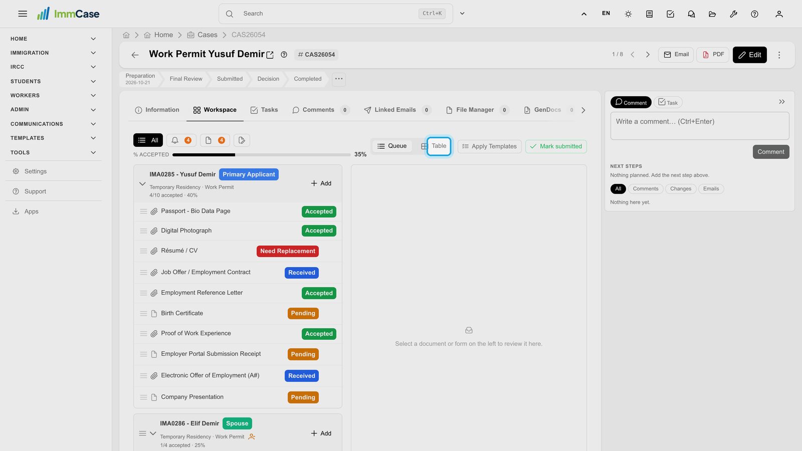Open the notes list icon in top bar
The height and width of the screenshot is (451, 802).
point(649,14)
